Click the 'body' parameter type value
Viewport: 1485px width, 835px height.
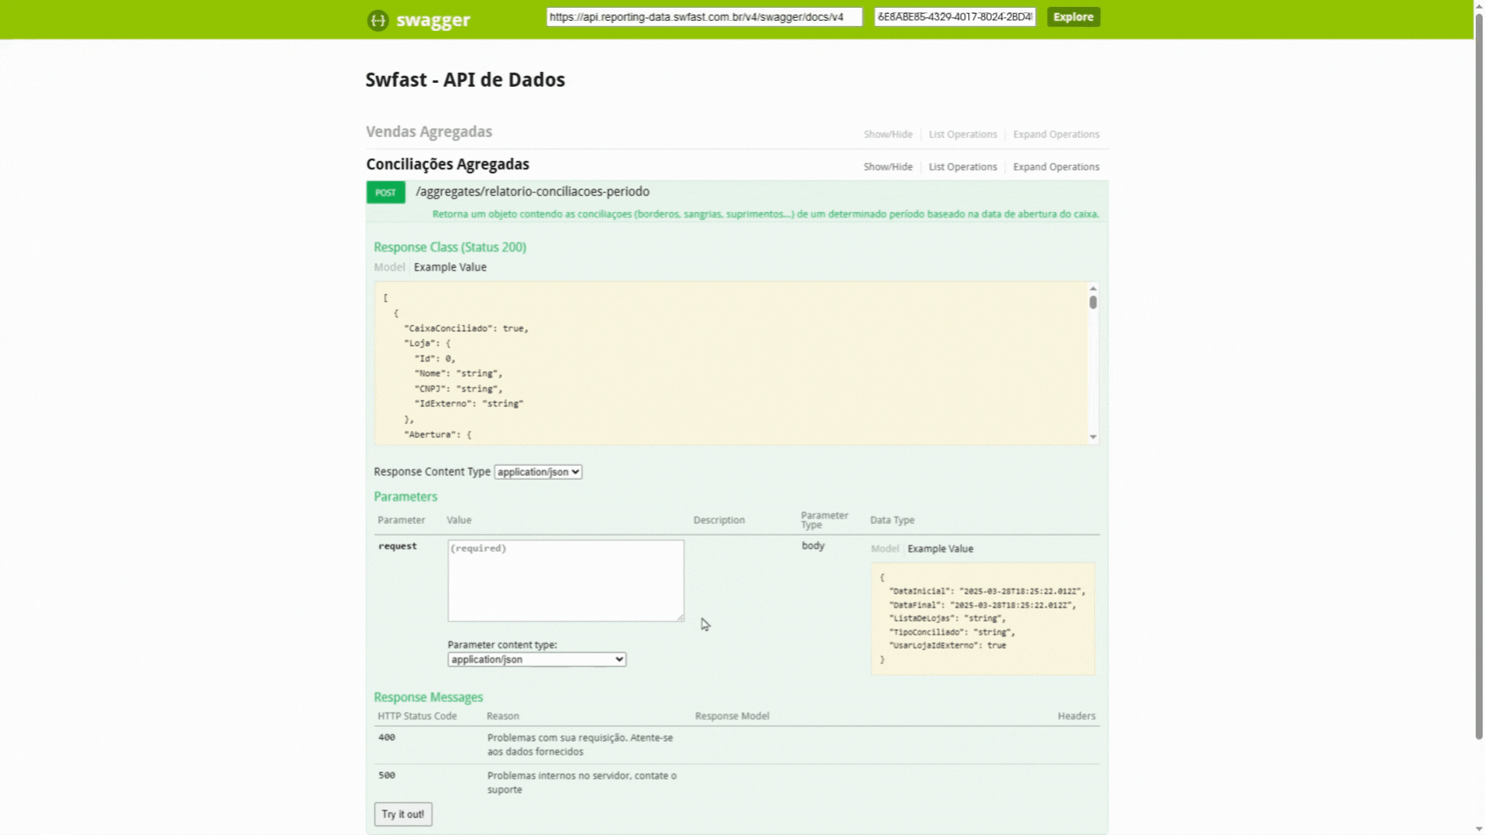(x=813, y=546)
